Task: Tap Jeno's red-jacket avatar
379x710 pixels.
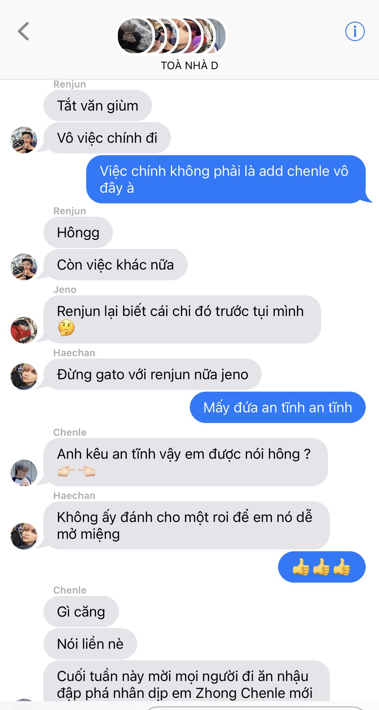Action: pos(24,330)
